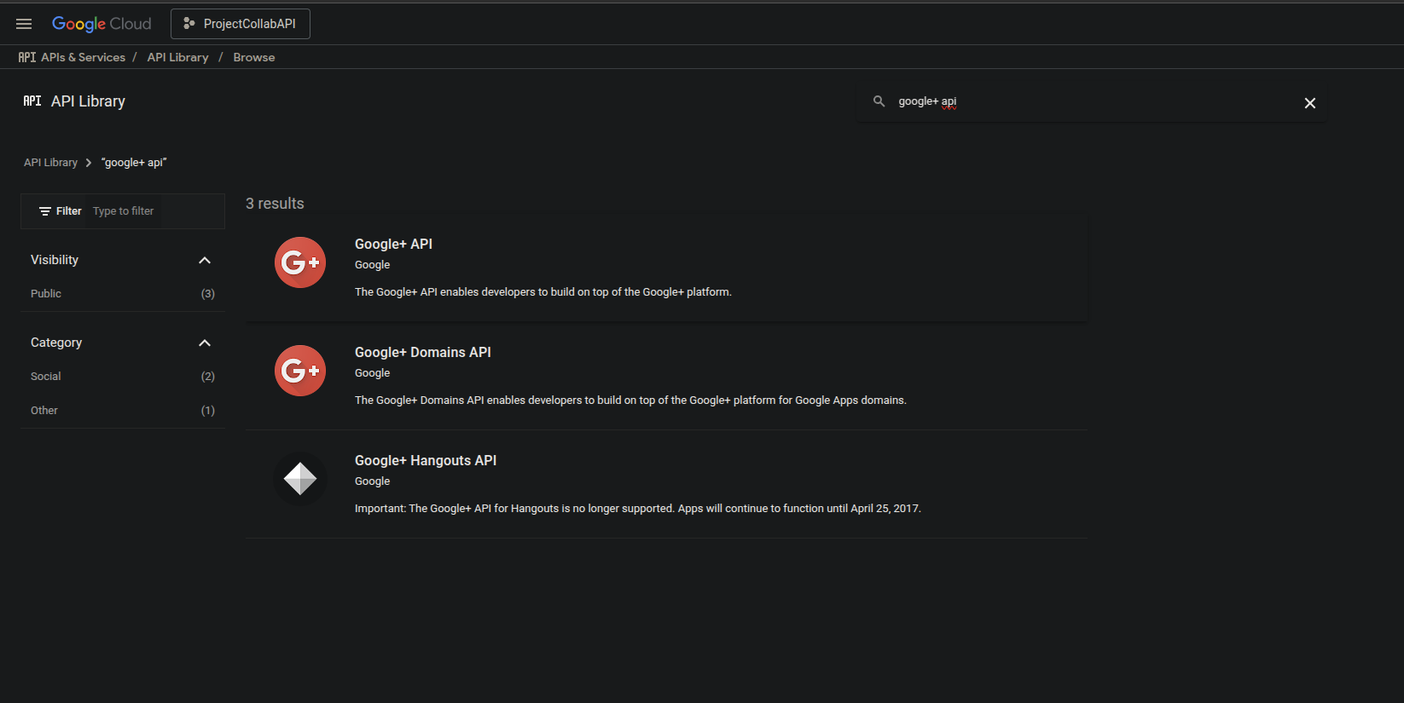Image resolution: width=1404 pixels, height=703 pixels.
Task: Click the (3) count next to Public
Action: tap(208, 294)
